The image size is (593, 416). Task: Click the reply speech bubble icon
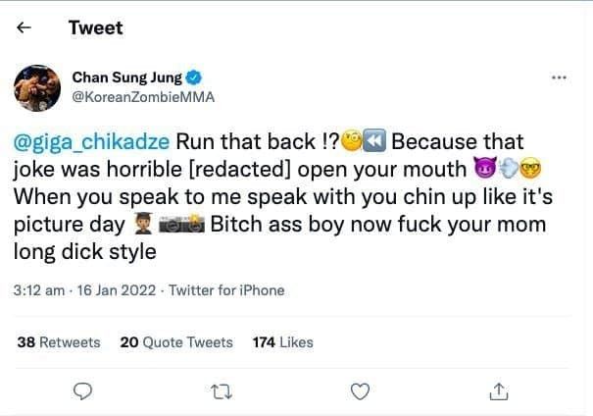83,392
